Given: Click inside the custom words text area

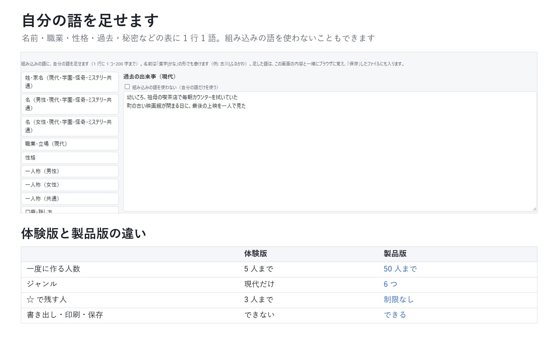Looking at the screenshot, I should pyautogui.click(x=330, y=151).
